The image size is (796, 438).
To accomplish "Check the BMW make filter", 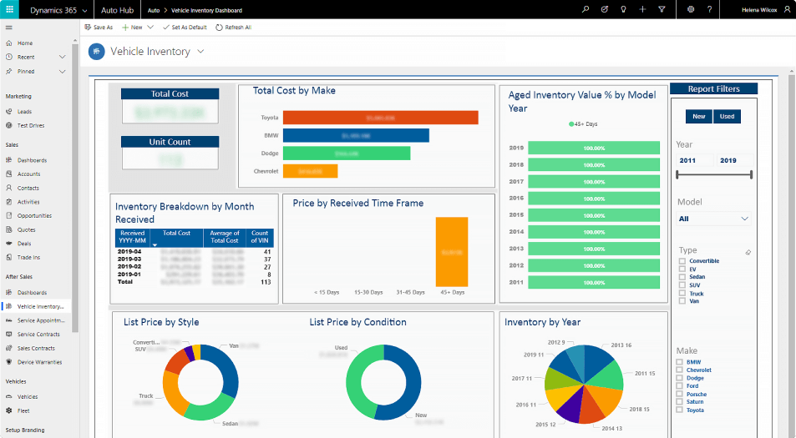I will pyautogui.click(x=679, y=362).
